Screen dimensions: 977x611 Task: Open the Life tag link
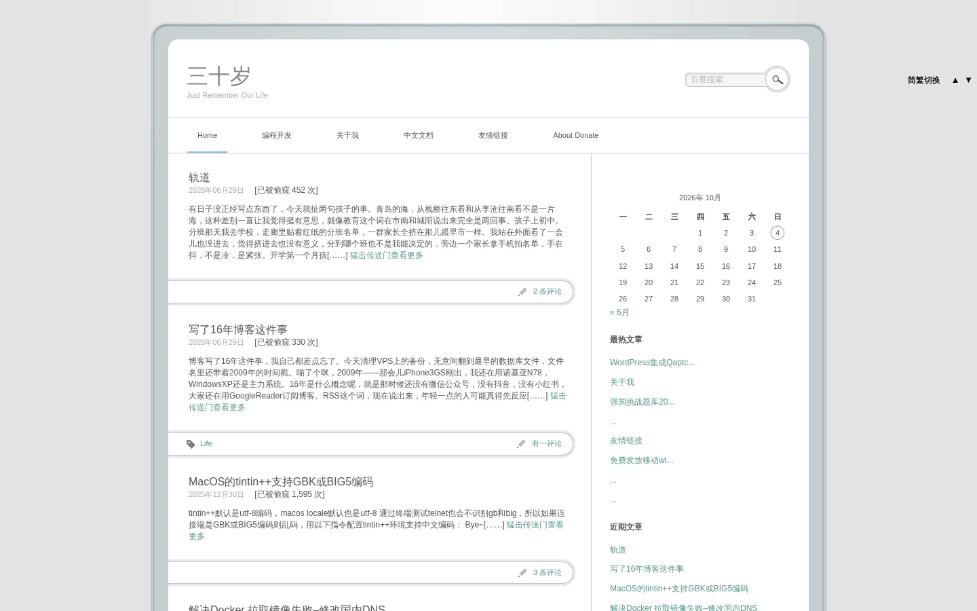(206, 444)
